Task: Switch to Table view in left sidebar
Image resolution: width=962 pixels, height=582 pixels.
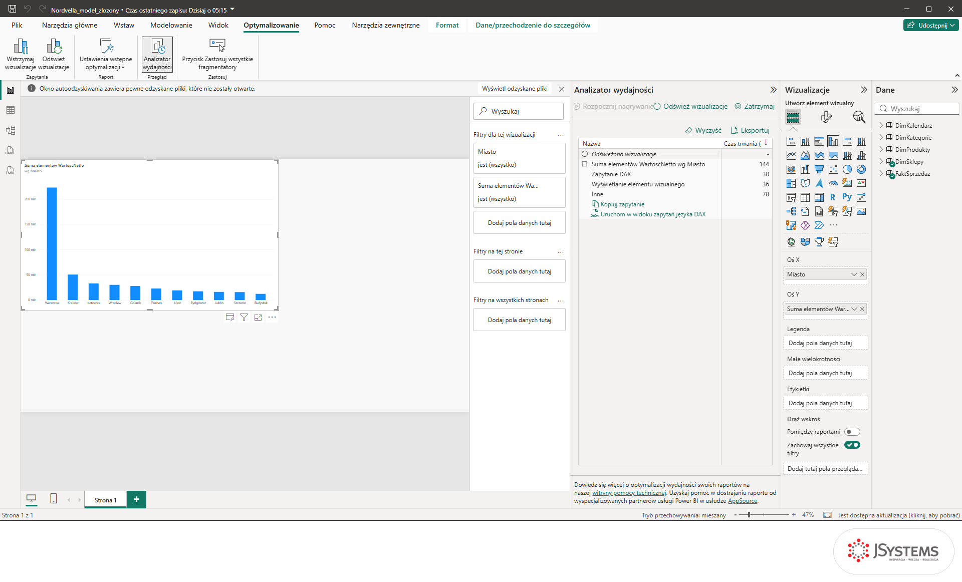Action: click(10, 110)
